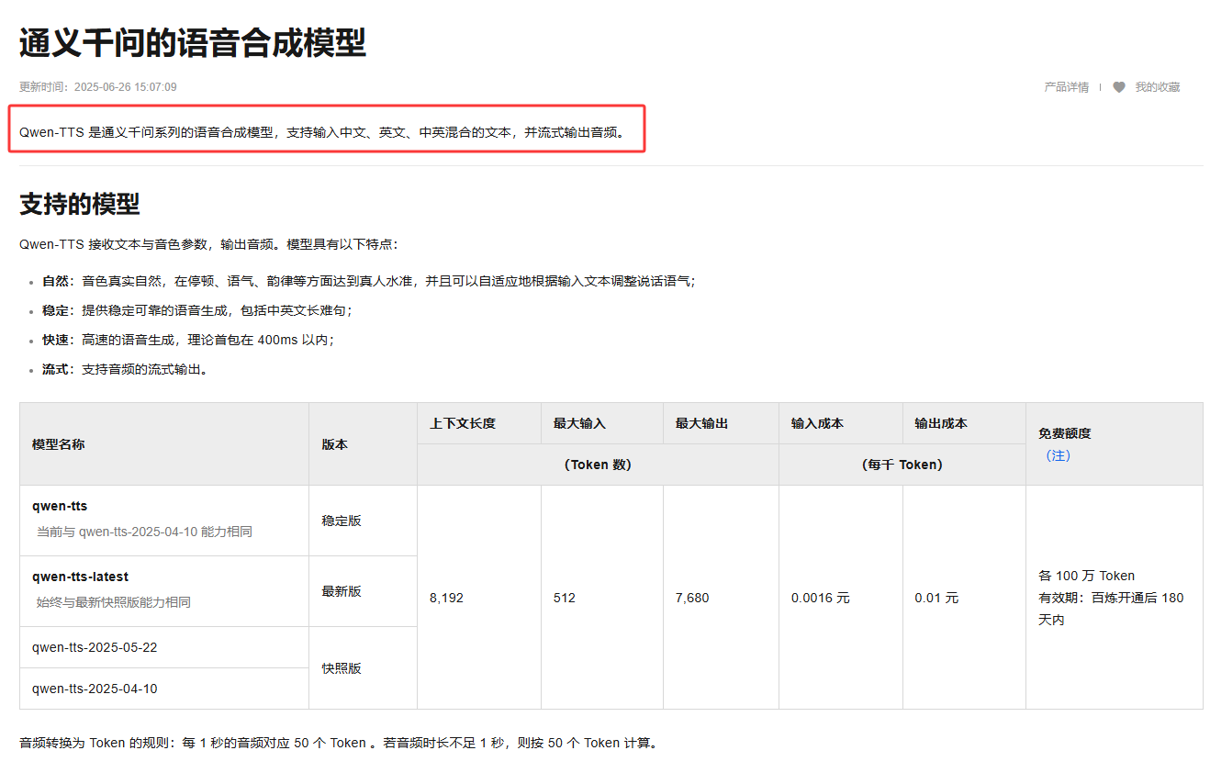This screenshot has width=1210, height=773.
Task: Click the 更新时间 2025-06-26 15:07:09 timestamp
Action: 98,87
